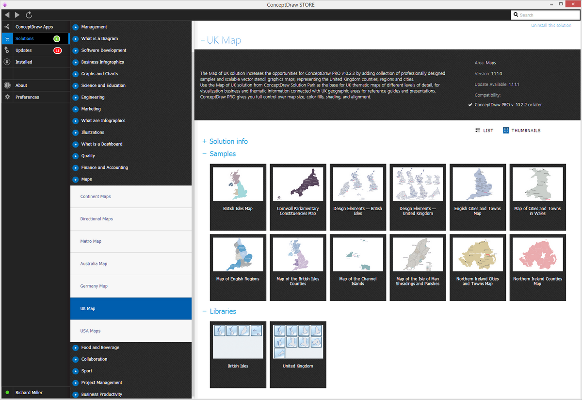Image resolution: width=582 pixels, height=400 pixels.
Task: Go forward with the right arrow icon
Action: tap(17, 15)
